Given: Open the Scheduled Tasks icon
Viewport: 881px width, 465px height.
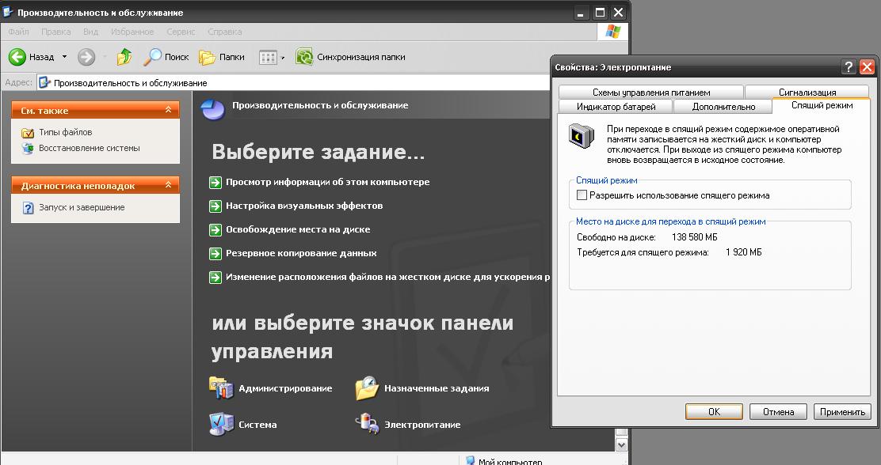Looking at the screenshot, I should click(x=367, y=388).
